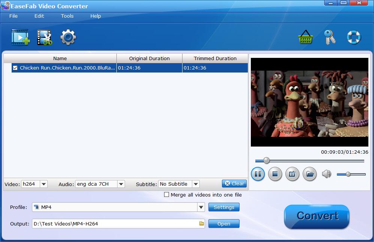
Task: Stop the video preview playback
Action: pyautogui.click(x=275, y=174)
